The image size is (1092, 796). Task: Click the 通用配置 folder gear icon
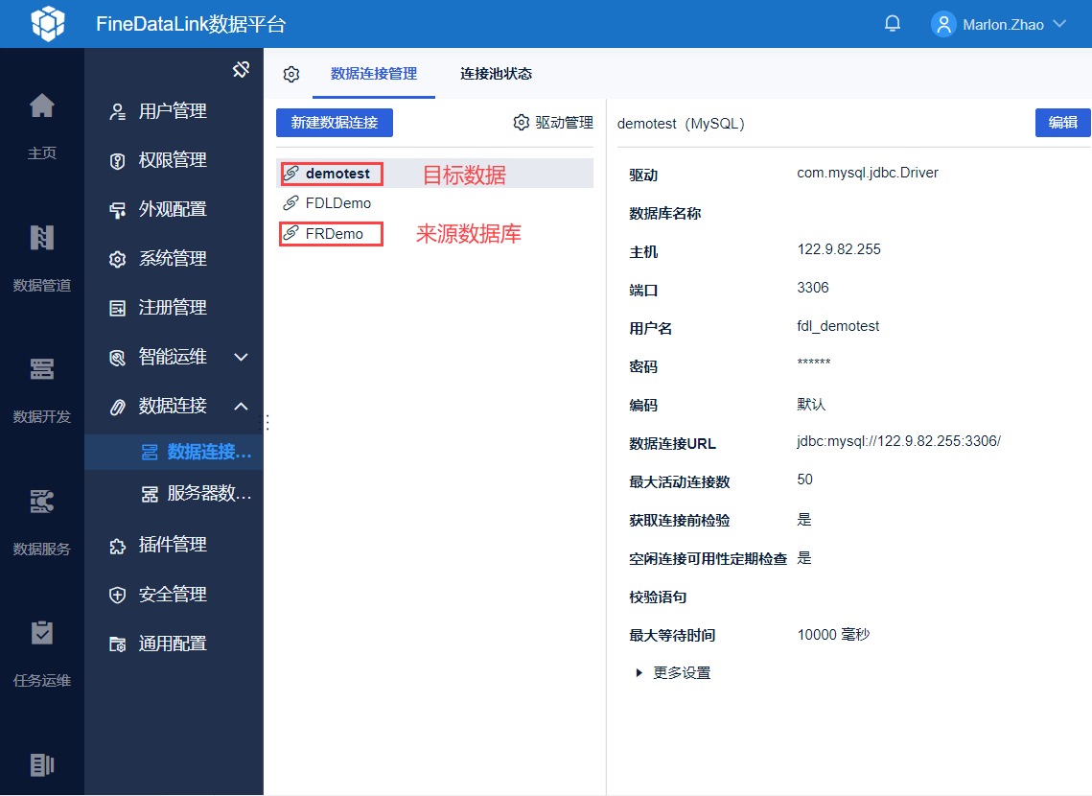118,644
